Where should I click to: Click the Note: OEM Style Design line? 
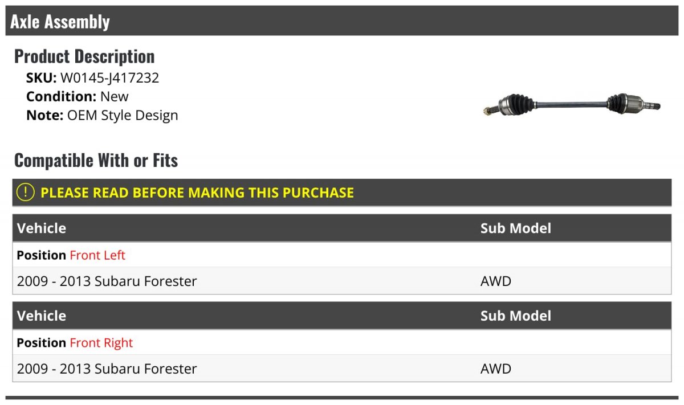point(102,115)
